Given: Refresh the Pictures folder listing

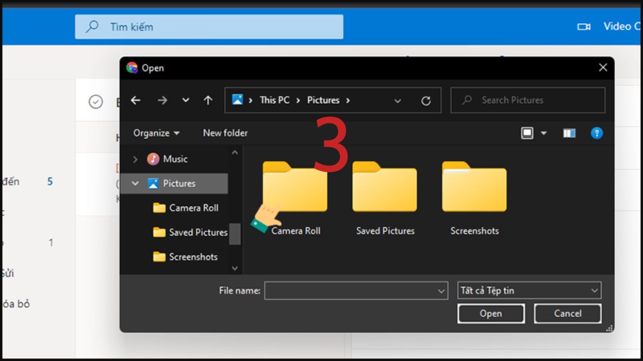Looking at the screenshot, I should tap(426, 101).
